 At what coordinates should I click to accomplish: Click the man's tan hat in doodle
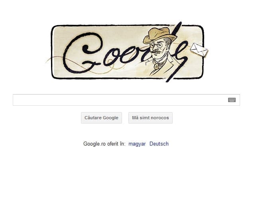pyautogui.click(x=160, y=35)
